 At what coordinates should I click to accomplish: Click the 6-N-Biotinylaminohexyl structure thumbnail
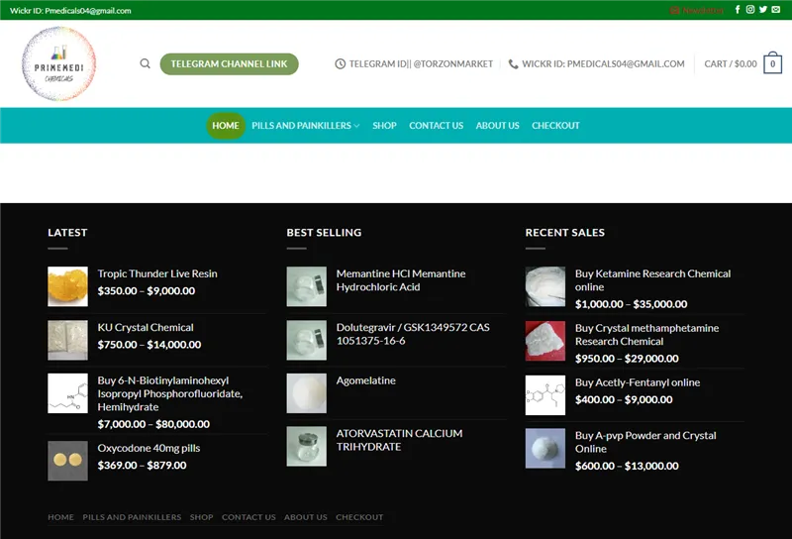click(67, 393)
